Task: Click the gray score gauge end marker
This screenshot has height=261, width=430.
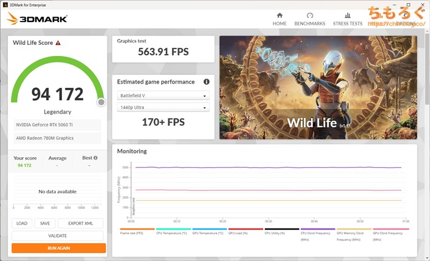Action: point(101,102)
